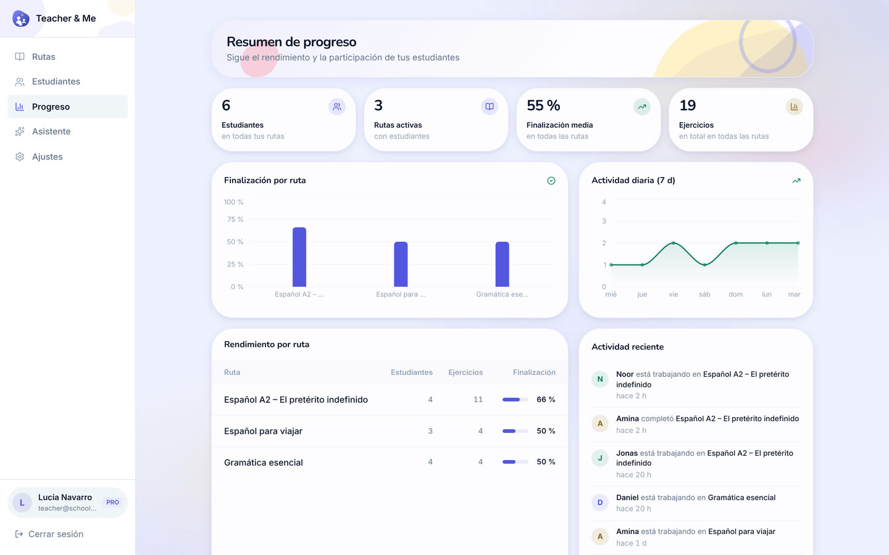Click the Ruta column header

coord(232,372)
